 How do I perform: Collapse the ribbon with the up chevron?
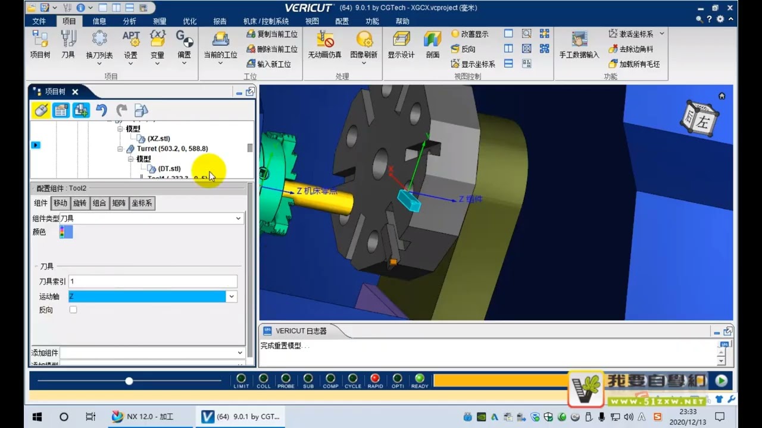tap(732, 19)
